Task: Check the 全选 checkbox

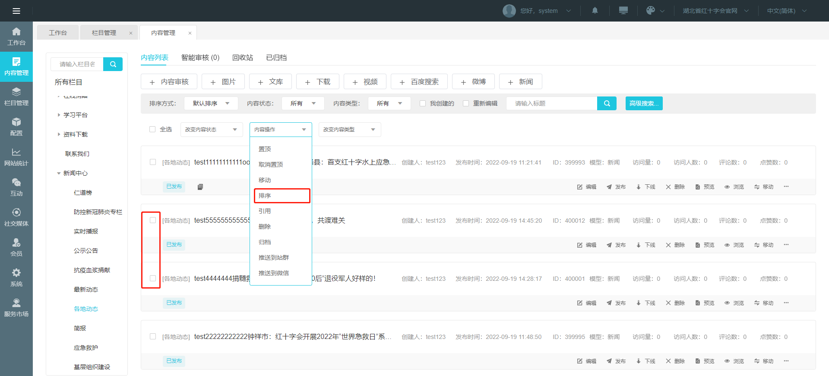Action: point(152,129)
